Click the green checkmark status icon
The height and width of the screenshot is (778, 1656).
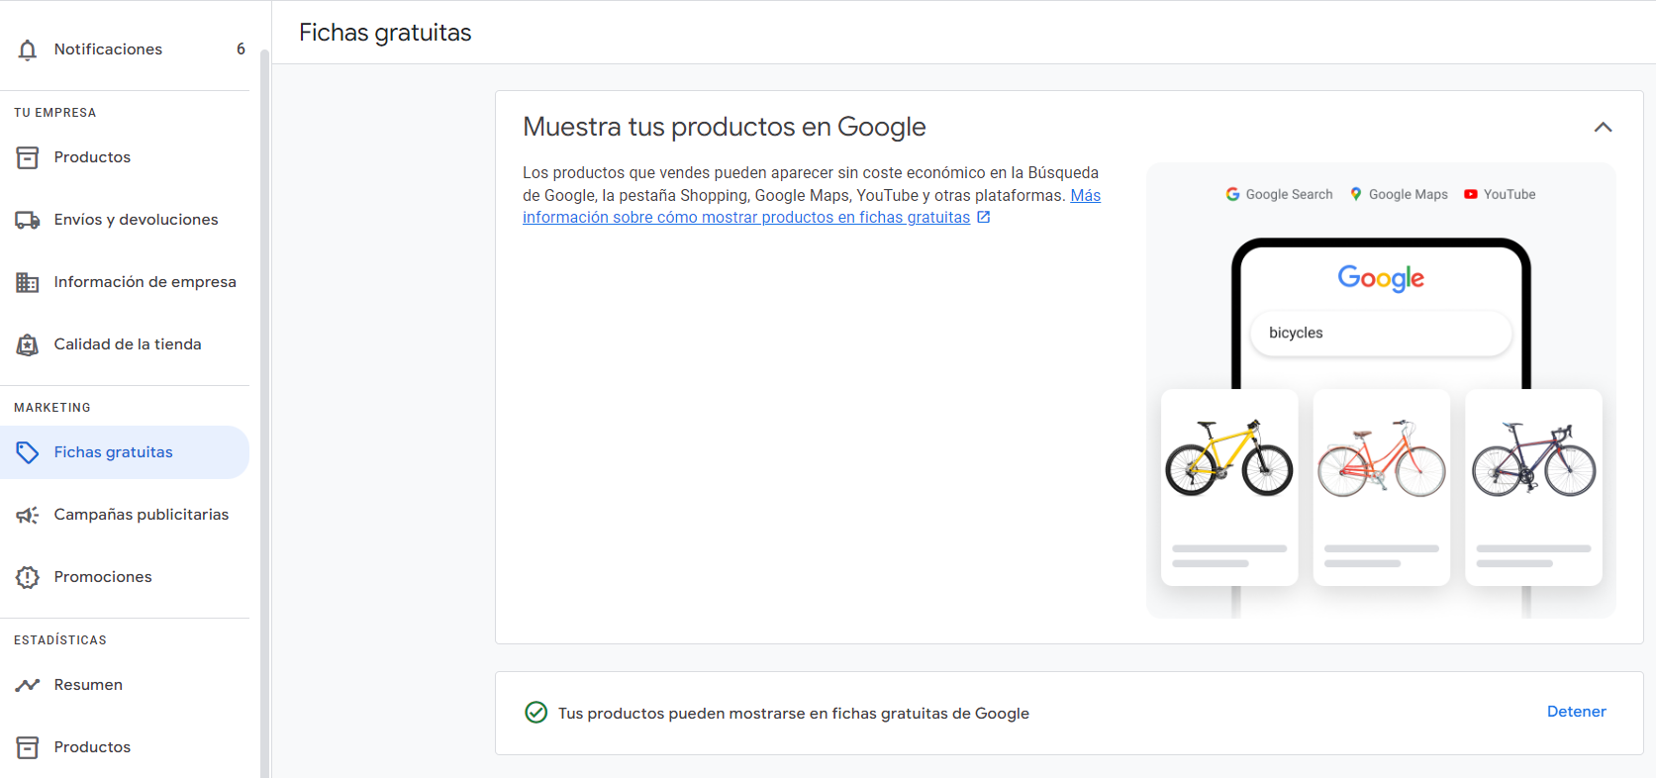tap(536, 713)
